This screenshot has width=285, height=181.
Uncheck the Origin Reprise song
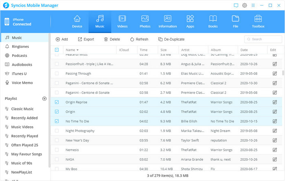pos(57,102)
